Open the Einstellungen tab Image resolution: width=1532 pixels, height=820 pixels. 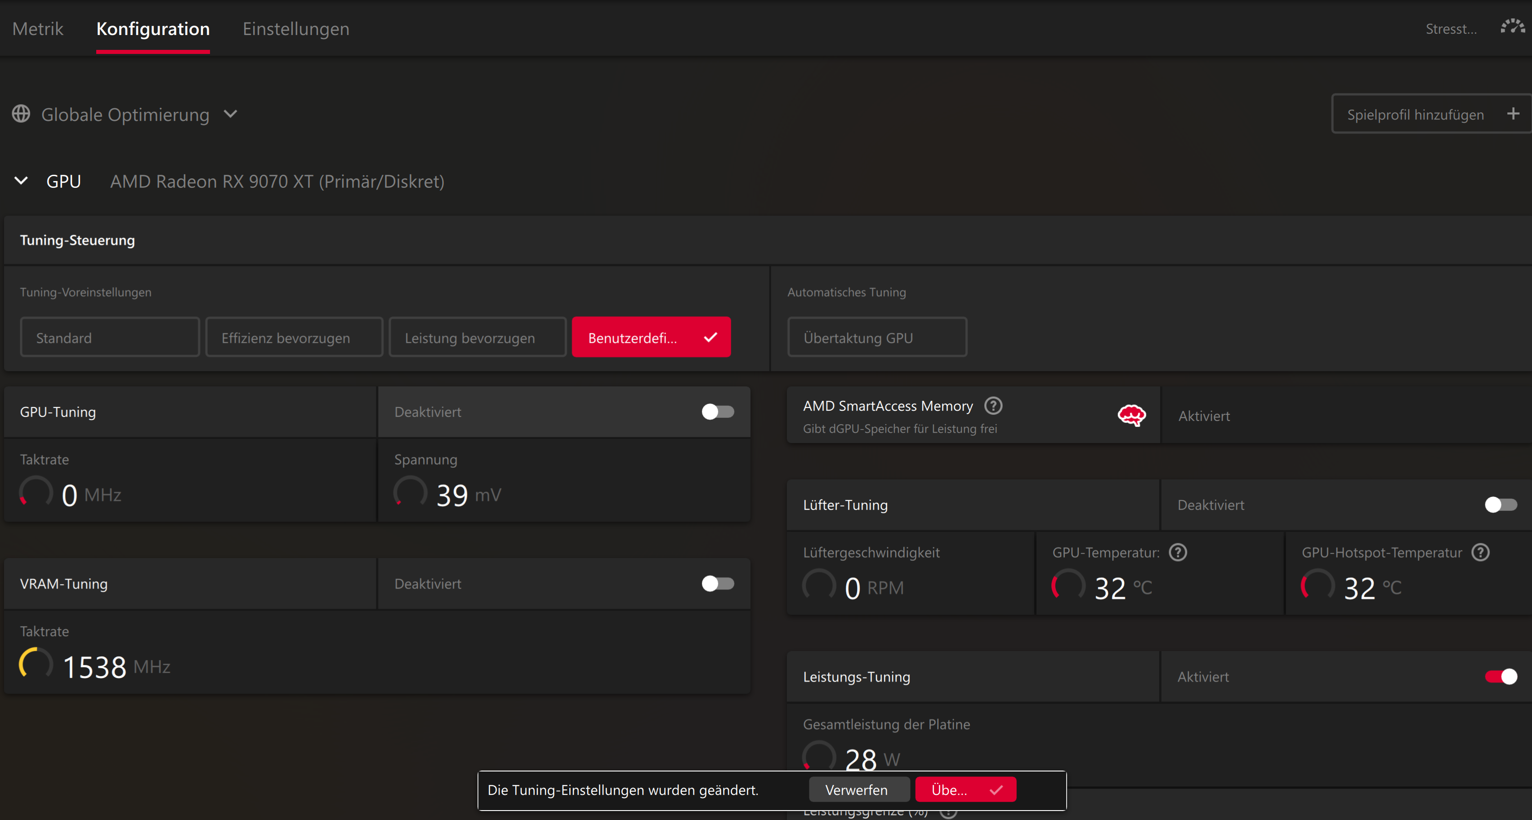295,28
